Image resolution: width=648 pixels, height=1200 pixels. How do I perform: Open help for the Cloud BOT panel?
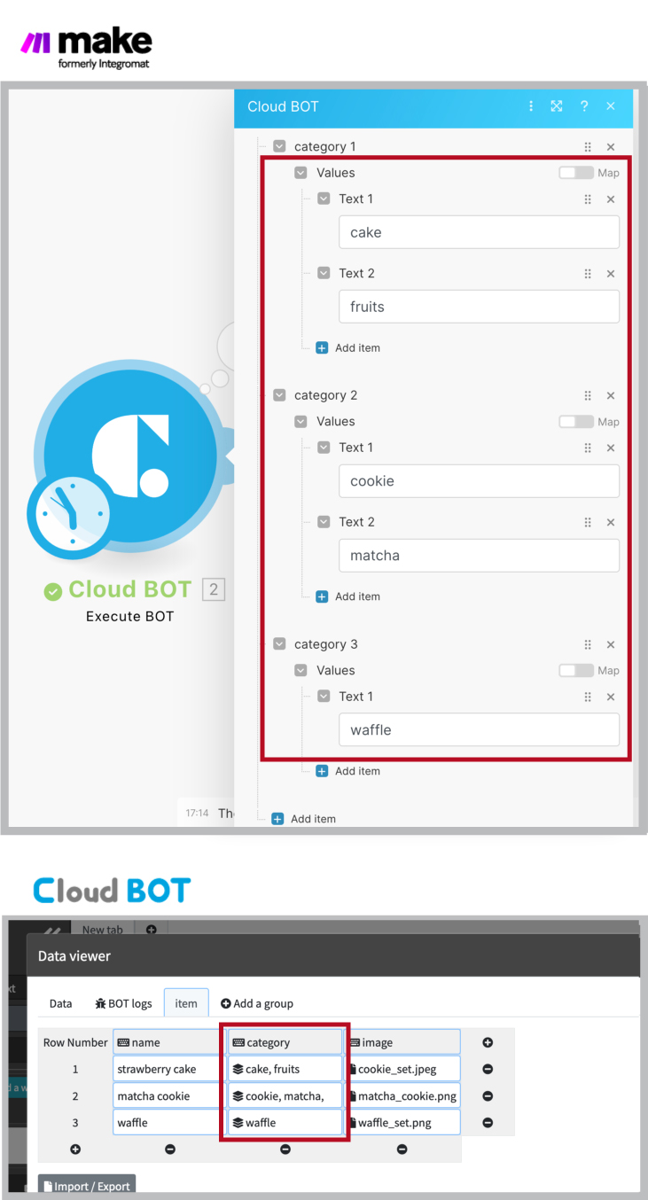coord(584,106)
